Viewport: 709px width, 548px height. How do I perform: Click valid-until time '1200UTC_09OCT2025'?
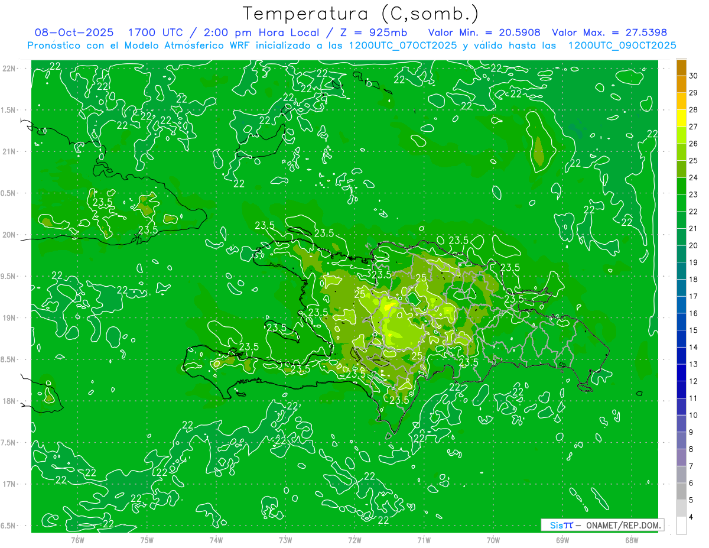622,46
